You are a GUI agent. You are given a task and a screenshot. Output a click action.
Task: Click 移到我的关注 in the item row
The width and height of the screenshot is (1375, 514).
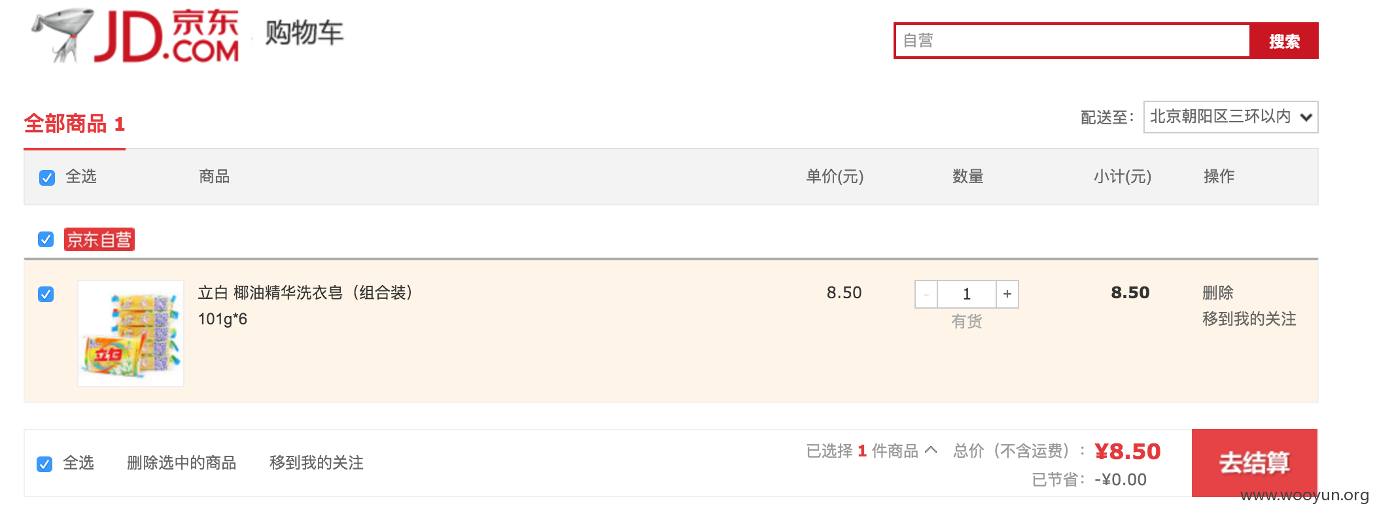pos(1249,318)
